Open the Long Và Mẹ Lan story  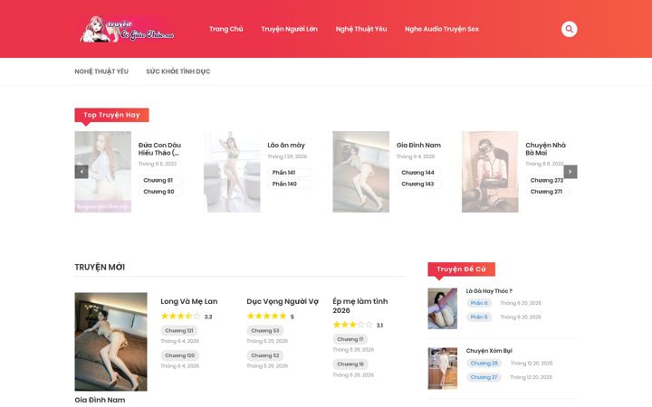point(188,301)
